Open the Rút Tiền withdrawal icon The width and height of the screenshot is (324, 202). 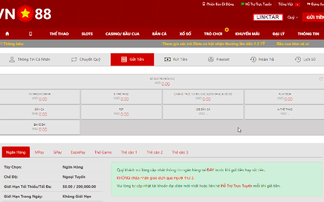click(167, 60)
